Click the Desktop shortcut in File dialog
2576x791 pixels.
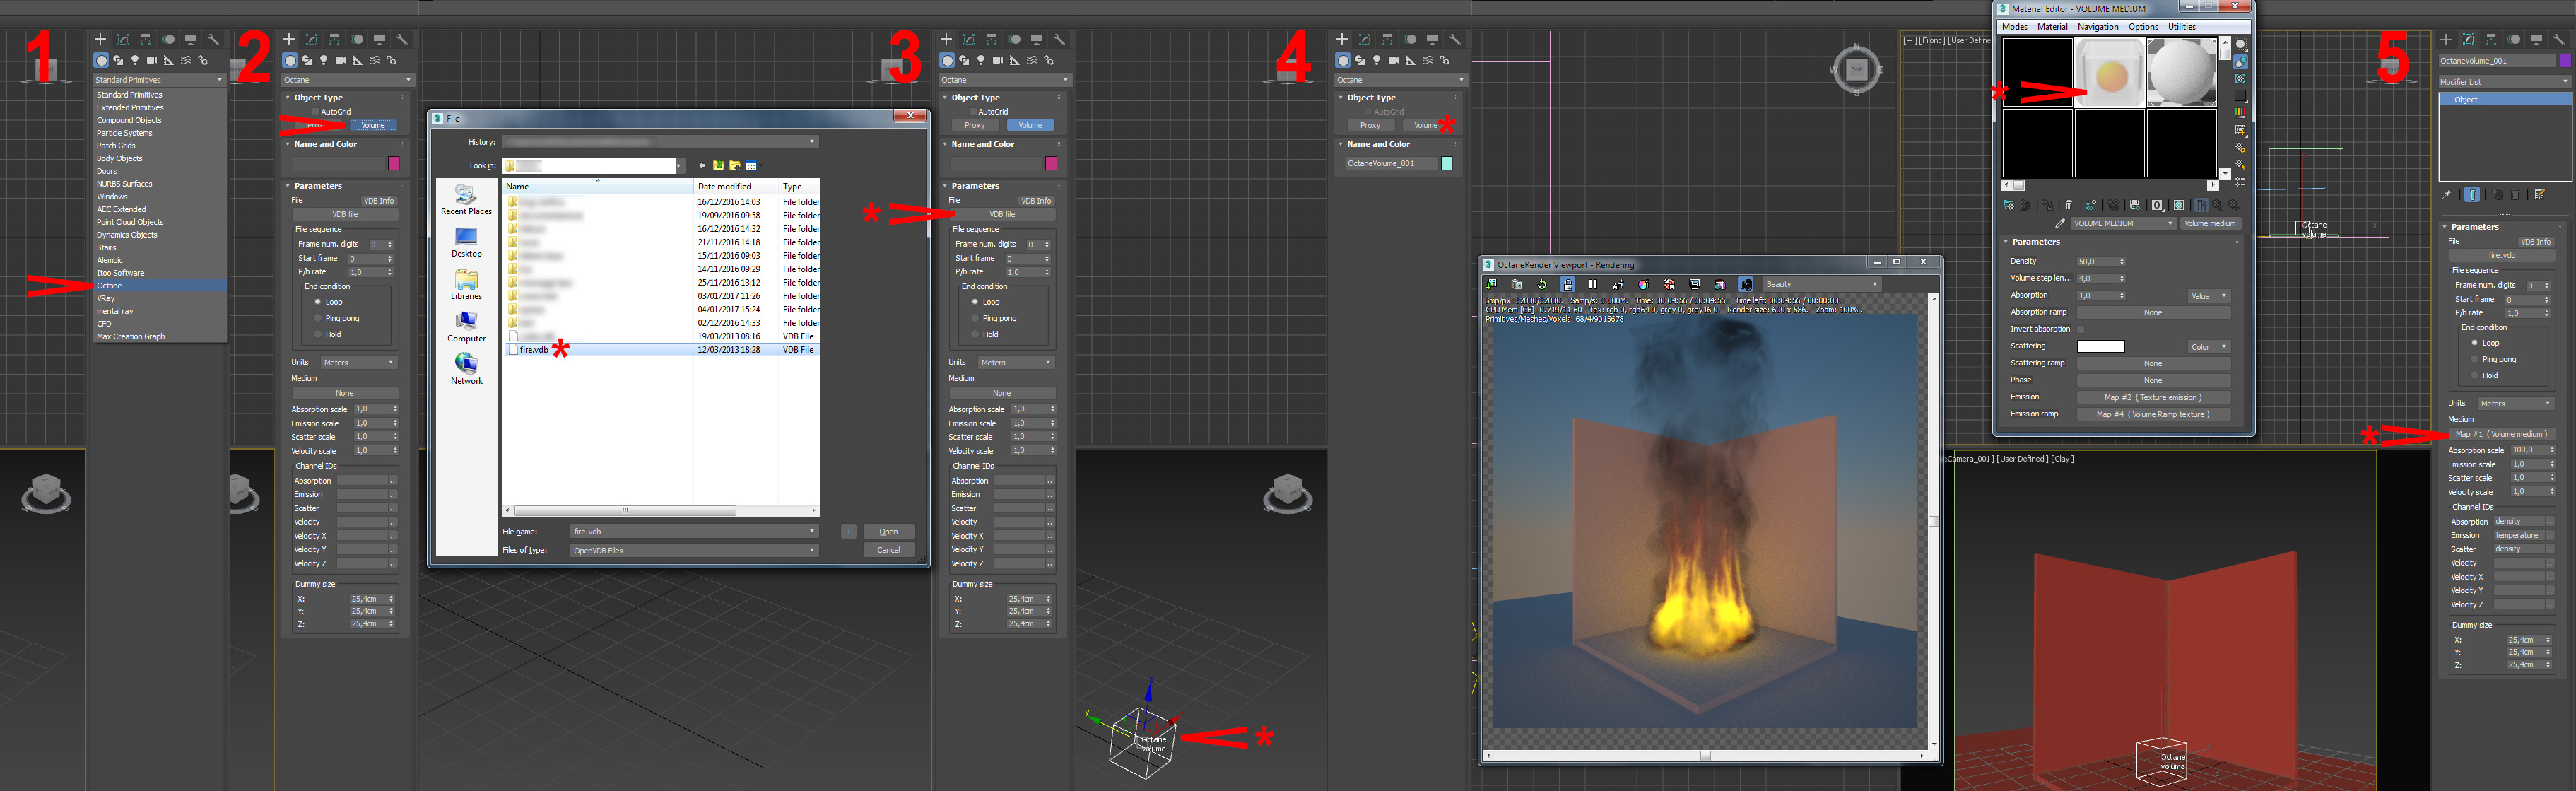coord(466,242)
